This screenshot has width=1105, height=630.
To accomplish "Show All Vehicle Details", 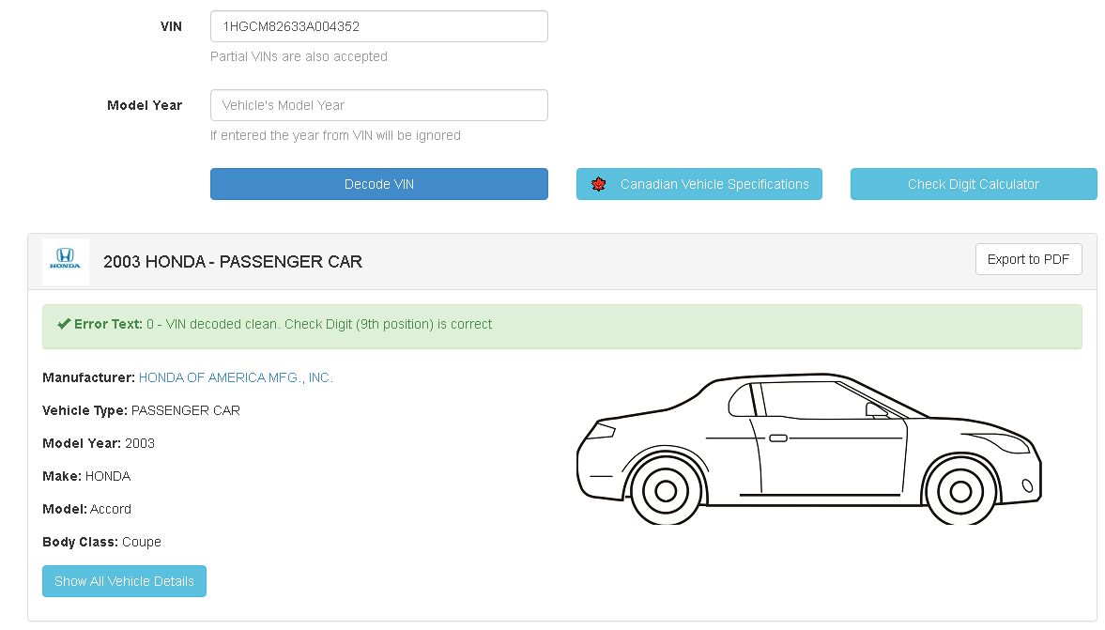I will 124,580.
